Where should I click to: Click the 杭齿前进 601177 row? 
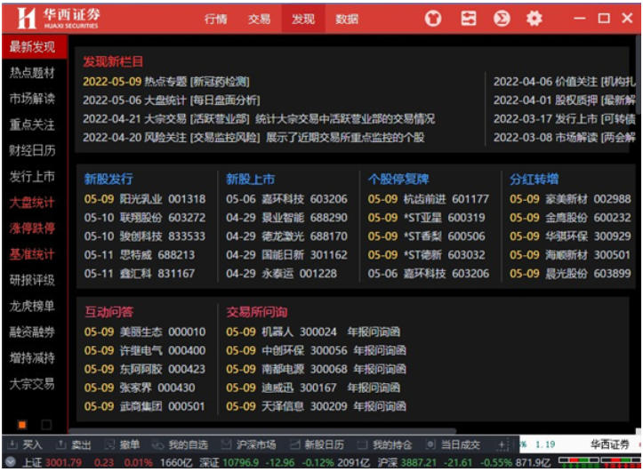tap(428, 199)
